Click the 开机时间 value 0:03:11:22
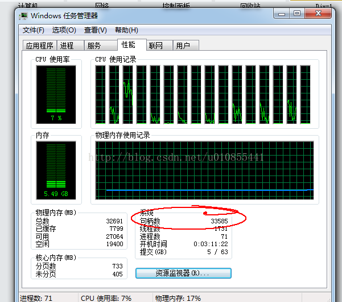The width and height of the screenshot is (342, 302). 211,244
